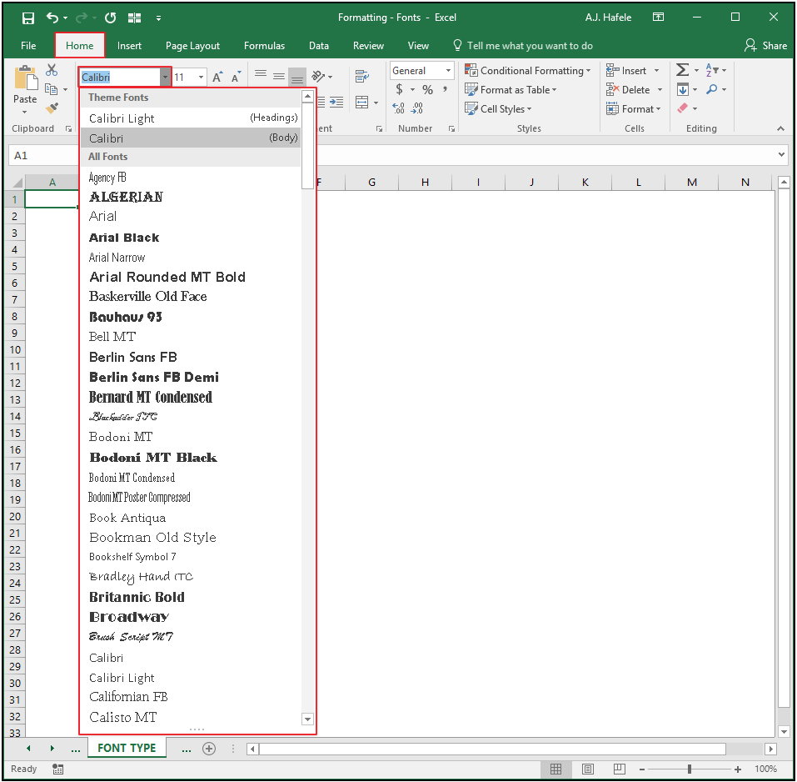Click the Ribbon Display Options icon
This screenshot has height=782, width=797.
point(658,18)
